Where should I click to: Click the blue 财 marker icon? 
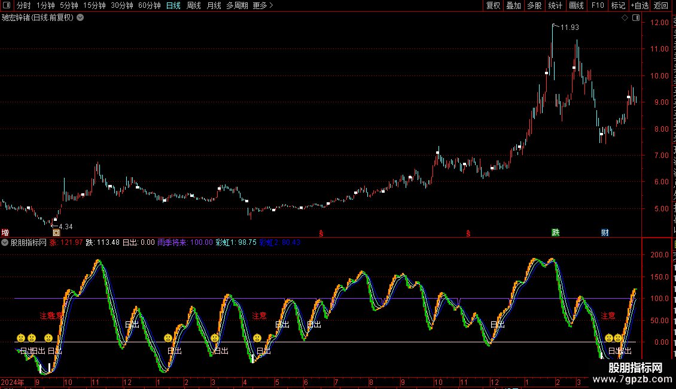[605, 232]
